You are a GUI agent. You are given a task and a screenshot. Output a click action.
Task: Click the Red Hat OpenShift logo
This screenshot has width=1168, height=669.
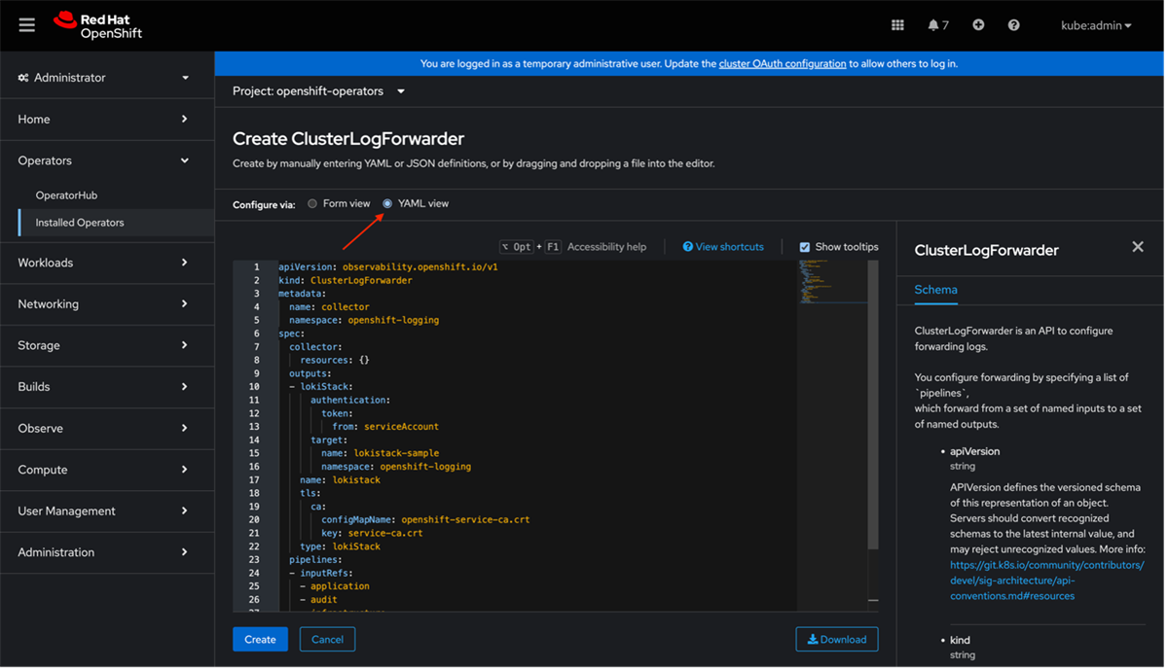[x=97, y=25]
